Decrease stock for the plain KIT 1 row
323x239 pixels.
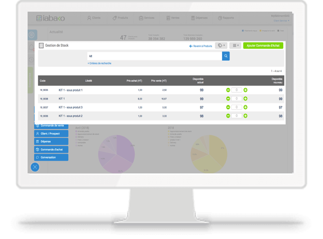pyautogui.click(x=228, y=99)
